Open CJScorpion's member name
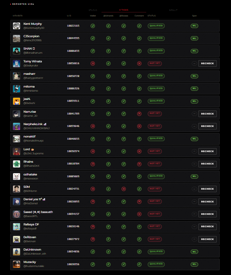Screen dimensions: 231x275 31,36
